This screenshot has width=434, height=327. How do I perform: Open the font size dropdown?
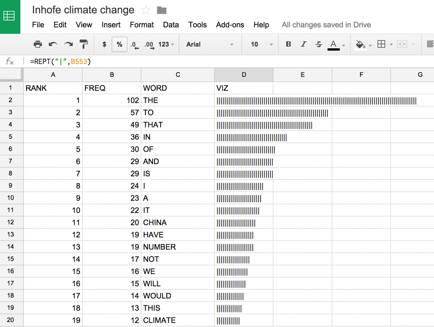click(260, 44)
